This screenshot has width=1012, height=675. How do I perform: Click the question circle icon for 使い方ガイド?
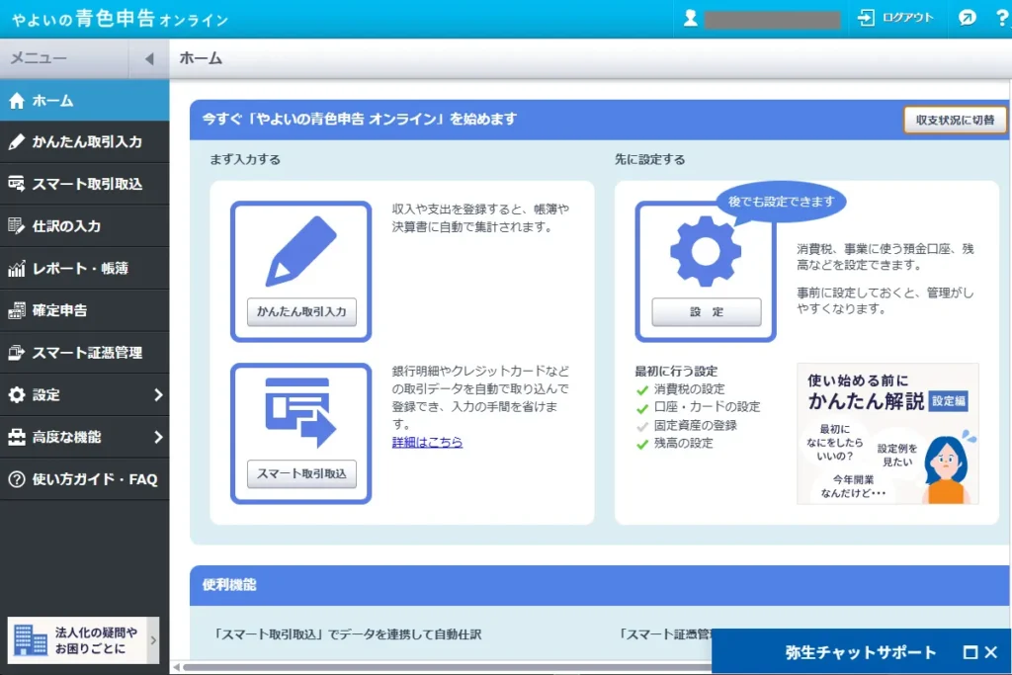coord(17,479)
